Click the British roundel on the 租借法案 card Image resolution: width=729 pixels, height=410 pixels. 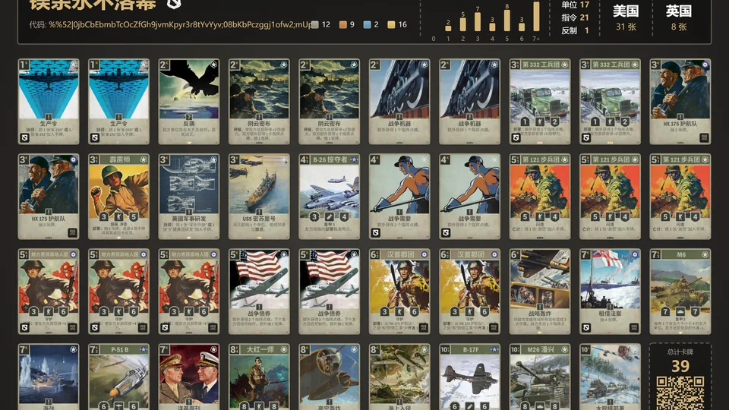click(635, 255)
